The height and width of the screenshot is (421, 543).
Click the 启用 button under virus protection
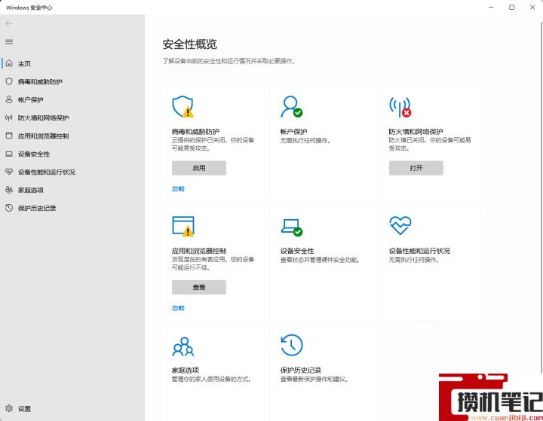click(199, 168)
